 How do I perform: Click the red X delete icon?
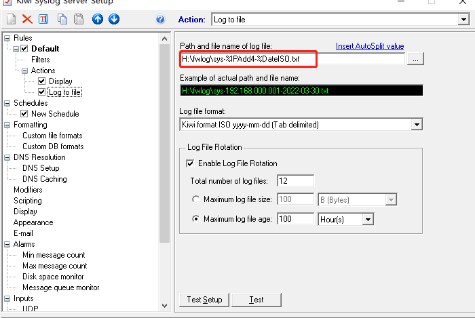pyautogui.click(x=27, y=20)
